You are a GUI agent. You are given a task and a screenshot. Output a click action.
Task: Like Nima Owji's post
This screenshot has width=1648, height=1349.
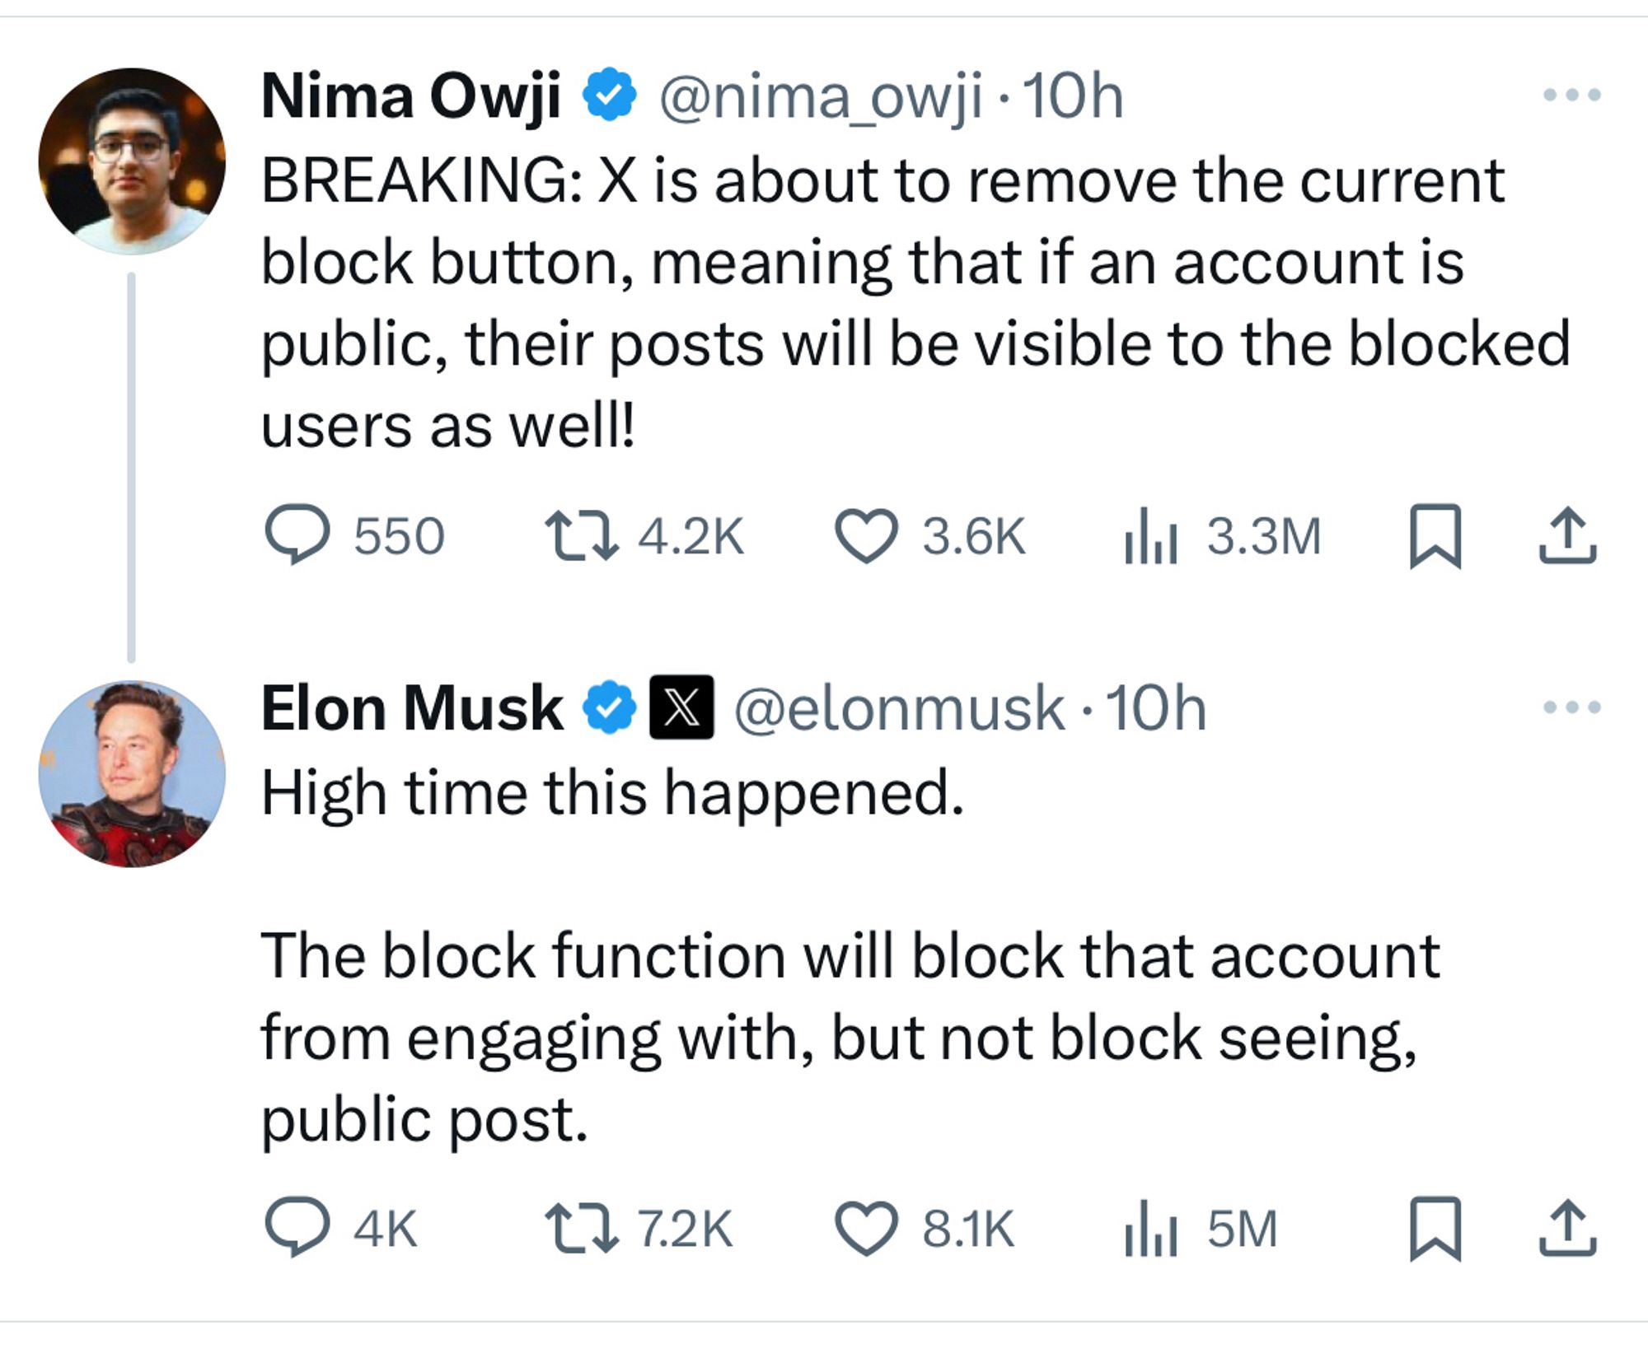(866, 536)
